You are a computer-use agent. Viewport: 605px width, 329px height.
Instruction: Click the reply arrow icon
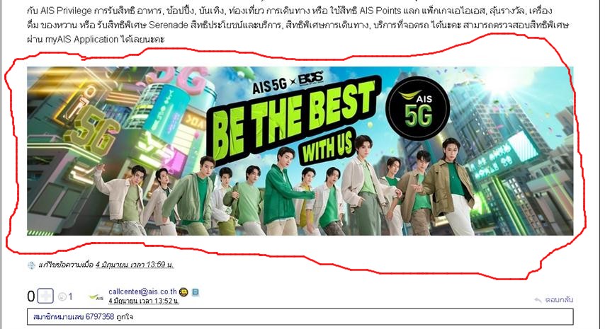538,300
